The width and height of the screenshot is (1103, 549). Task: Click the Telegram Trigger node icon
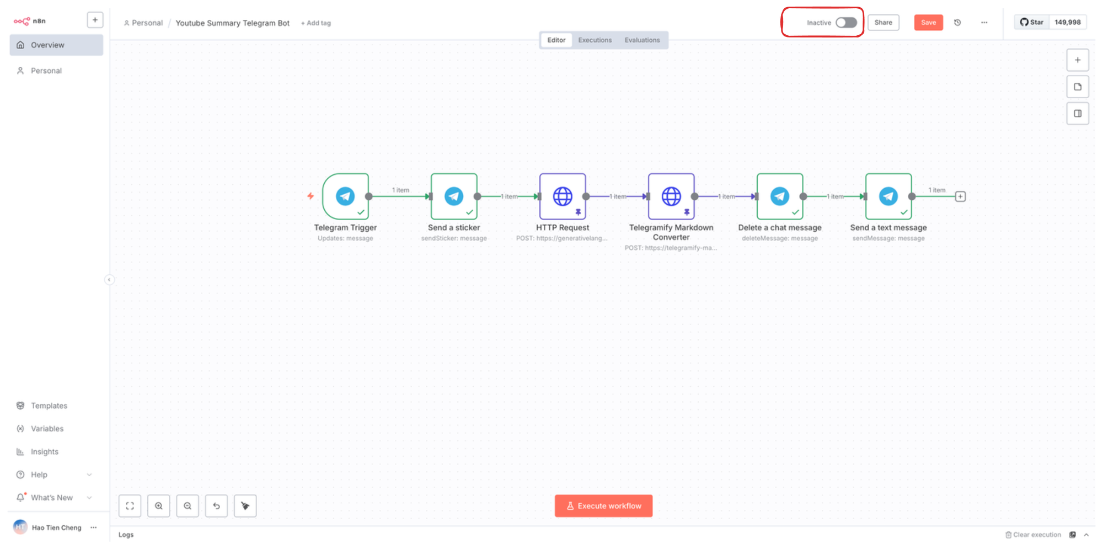(345, 196)
